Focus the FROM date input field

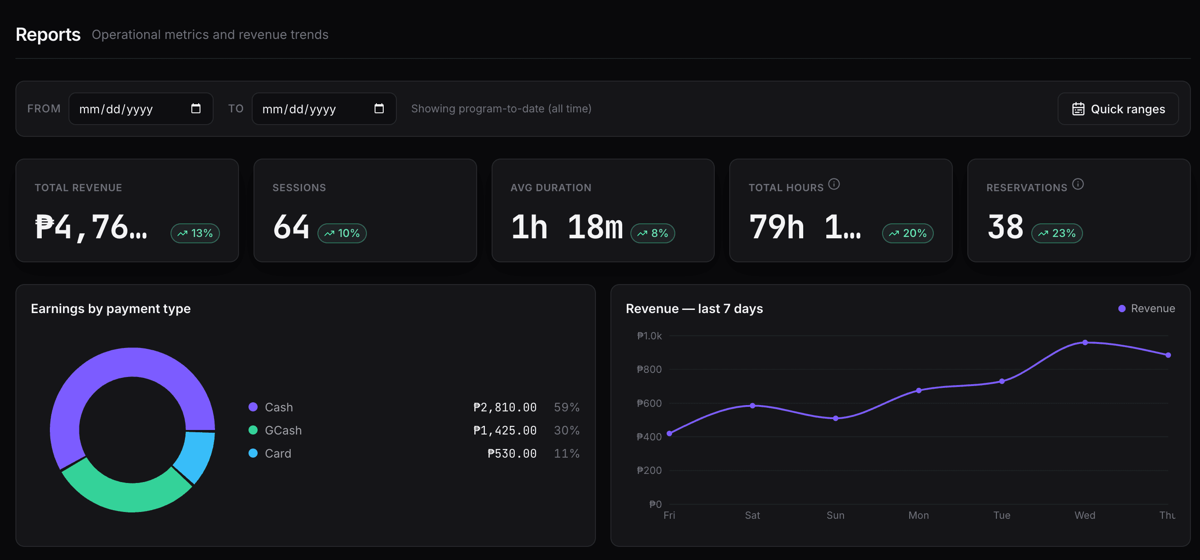(x=141, y=109)
